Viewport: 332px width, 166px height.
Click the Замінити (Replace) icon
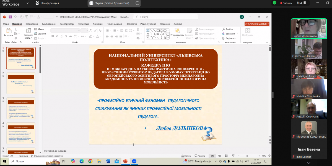pos(224,34)
